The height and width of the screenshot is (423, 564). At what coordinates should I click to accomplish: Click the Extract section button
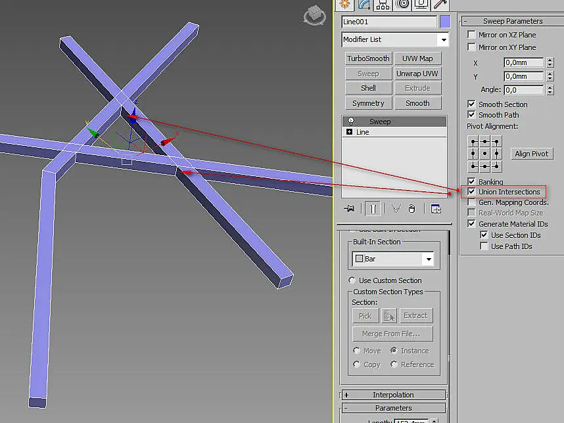416,315
